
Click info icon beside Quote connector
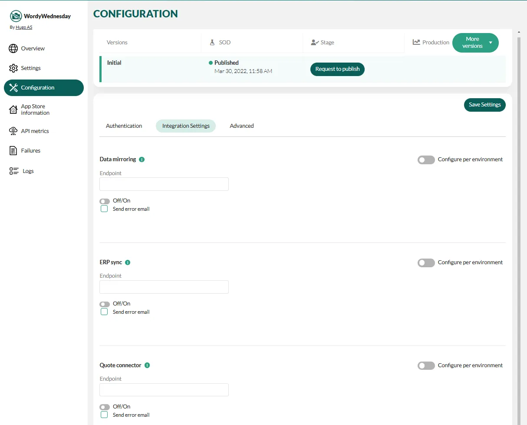147,365
